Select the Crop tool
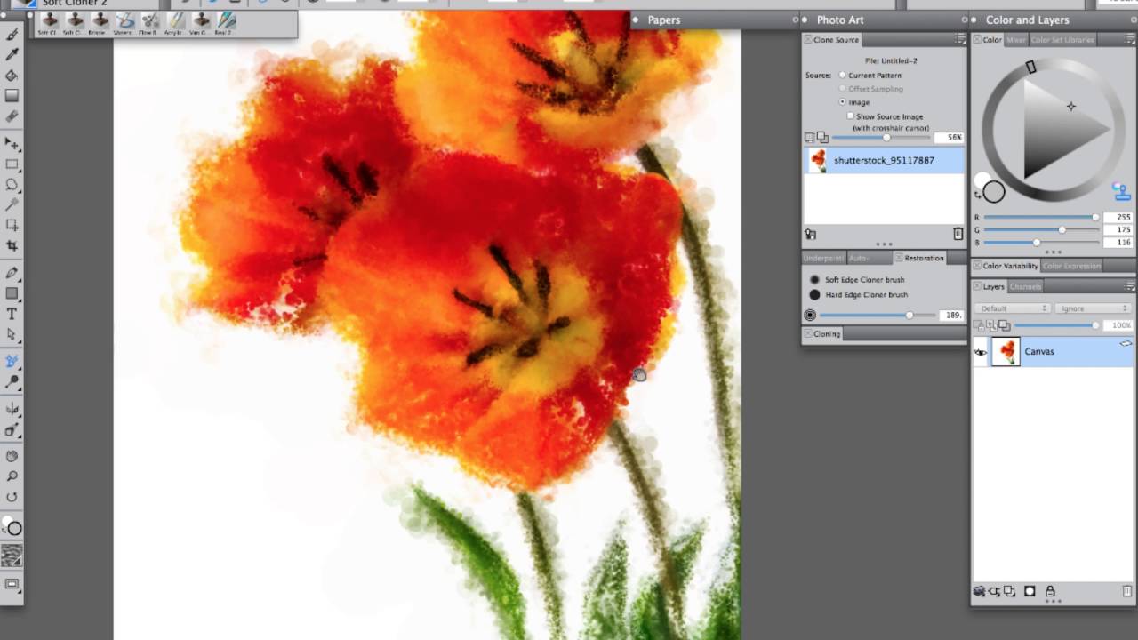 point(12,246)
